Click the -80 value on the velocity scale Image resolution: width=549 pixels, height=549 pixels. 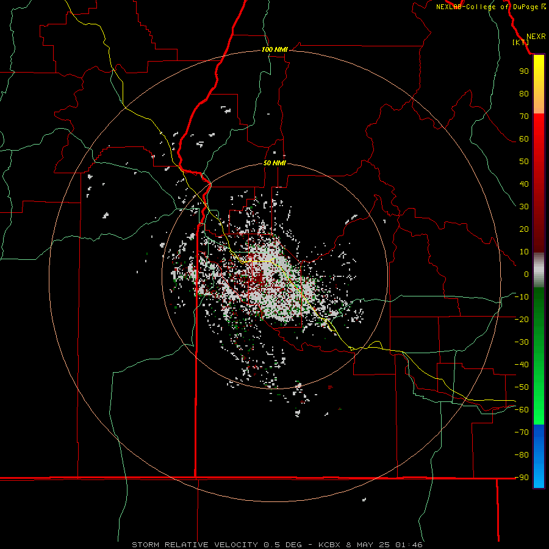click(x=522, y=455)
